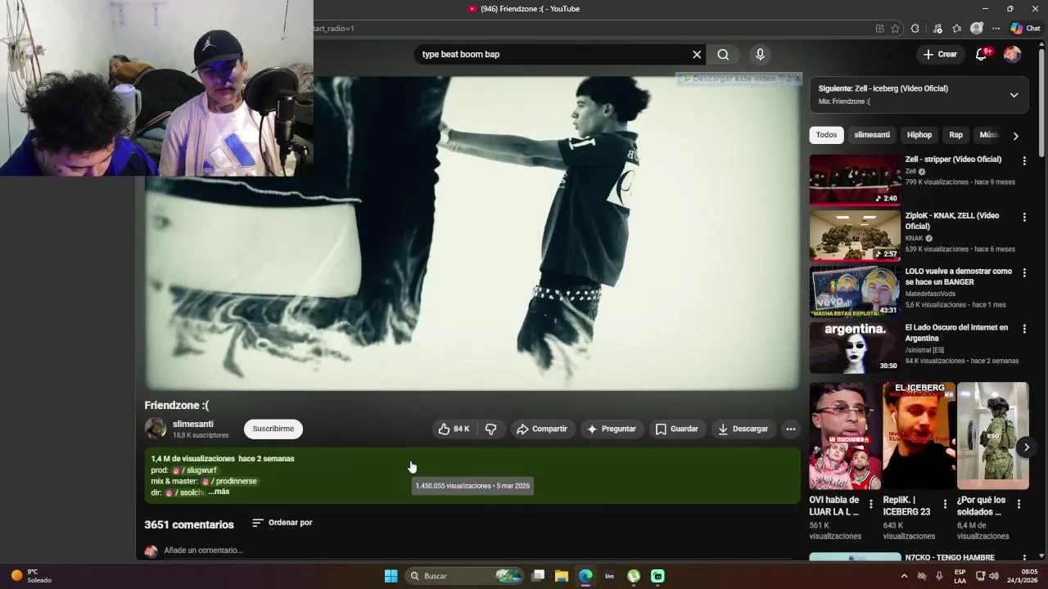Click the Descargar button under the video

[x=743, y=429]
